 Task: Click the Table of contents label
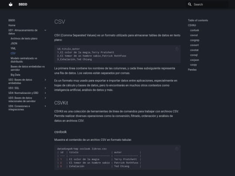click(x=198, y=20)
